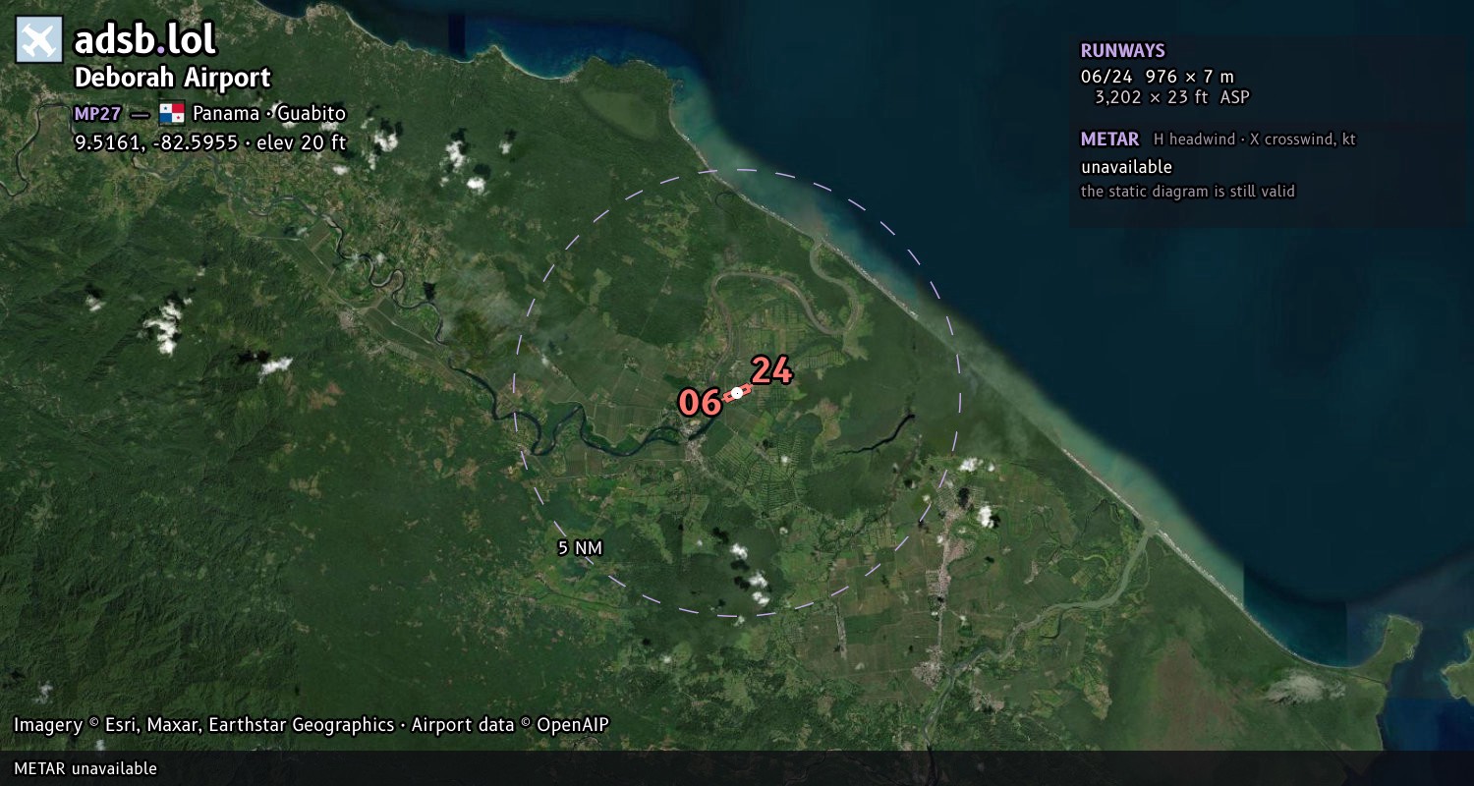Click the runway 24 end label
Screen dimensions: 1474x786
tap(771, 370)
